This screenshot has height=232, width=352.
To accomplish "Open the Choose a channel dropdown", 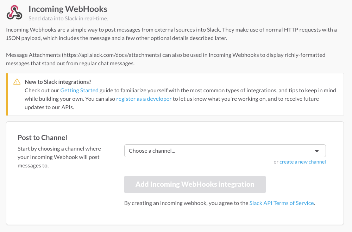I will click(x=225, y=151).
